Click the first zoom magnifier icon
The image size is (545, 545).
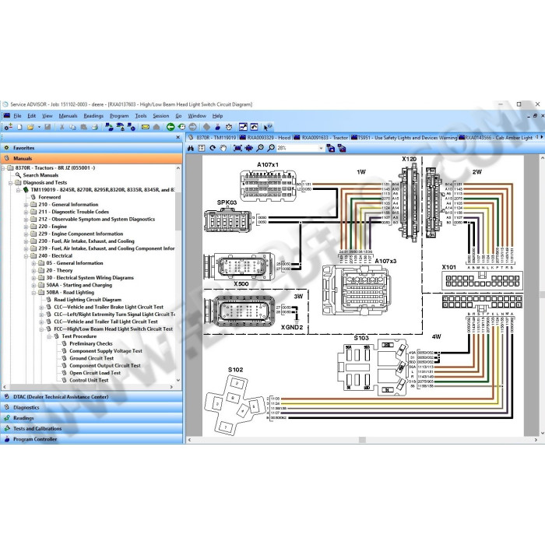pyautogui.click(x=260, y=149)
